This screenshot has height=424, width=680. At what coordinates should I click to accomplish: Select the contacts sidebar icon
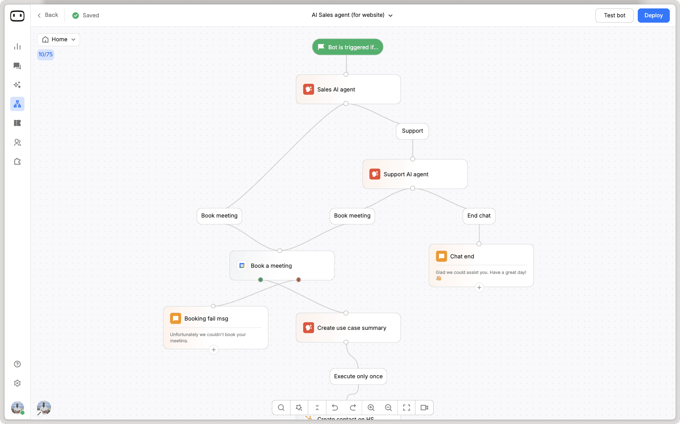[17, 142]
